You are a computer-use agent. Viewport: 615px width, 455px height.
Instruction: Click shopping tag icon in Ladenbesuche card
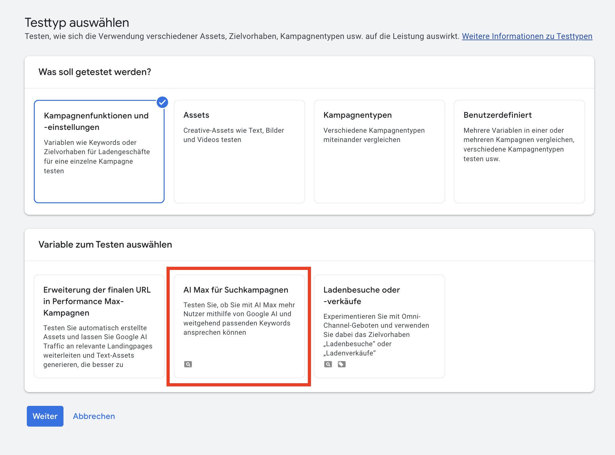(342, 364)
